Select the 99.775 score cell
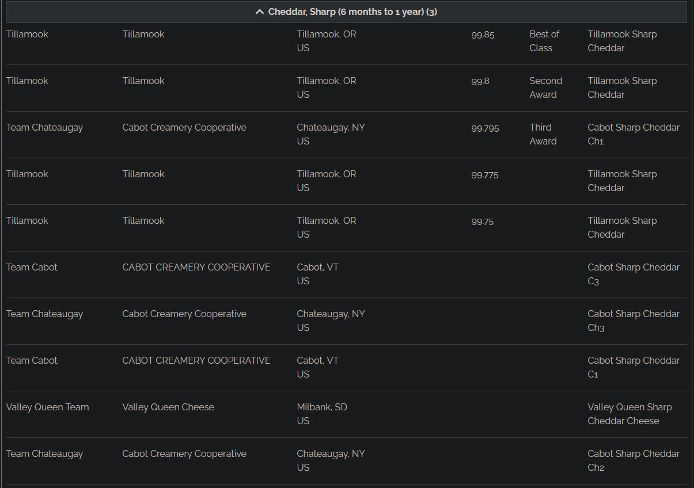 [x=485, y=174]
